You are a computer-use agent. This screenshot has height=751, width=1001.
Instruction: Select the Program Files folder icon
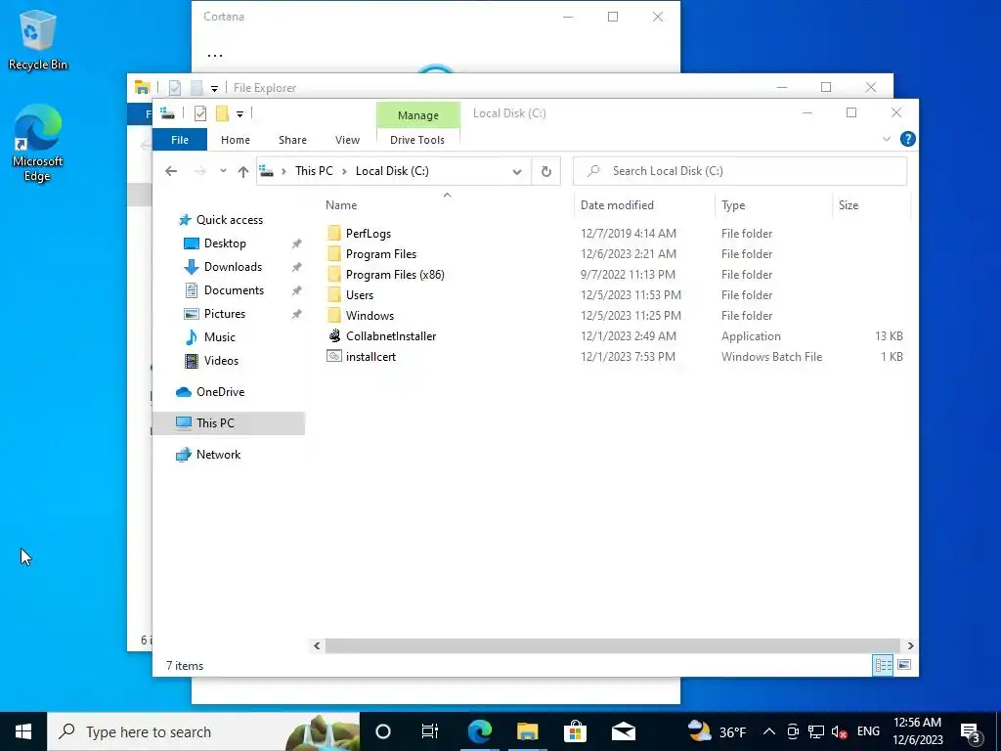[334, 254]
